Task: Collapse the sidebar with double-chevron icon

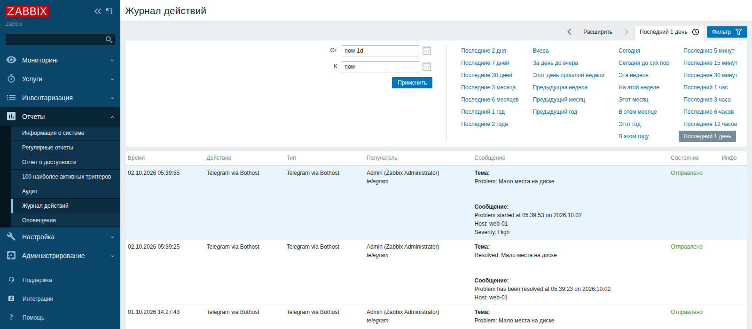Action: point(98,11)
